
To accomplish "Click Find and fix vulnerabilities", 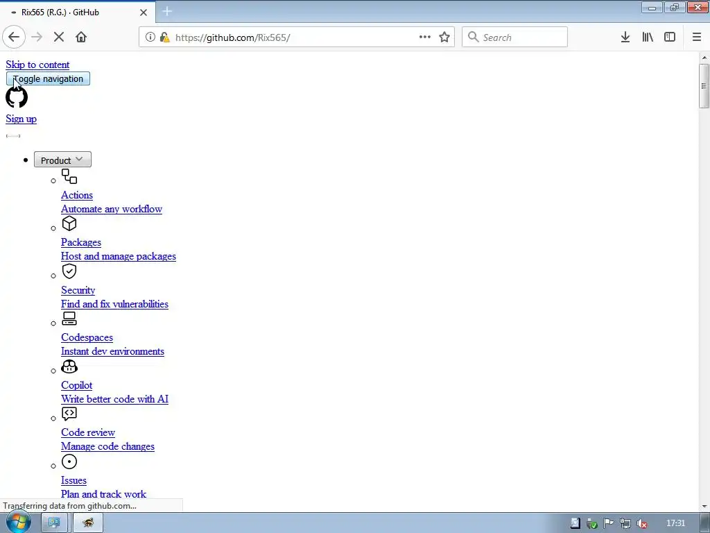I will pyautogui.click(x=114, y=304).
